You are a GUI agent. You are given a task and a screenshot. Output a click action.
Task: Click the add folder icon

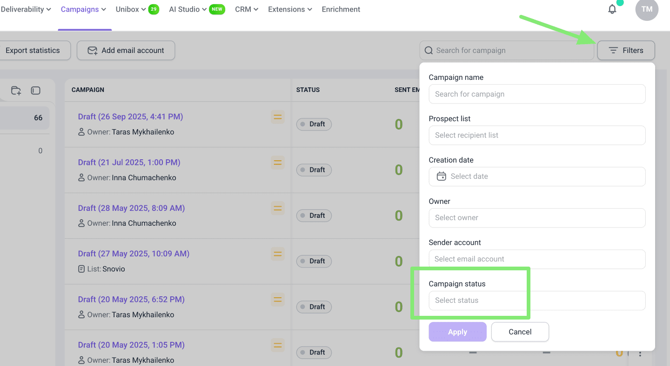tap(16, 91)
